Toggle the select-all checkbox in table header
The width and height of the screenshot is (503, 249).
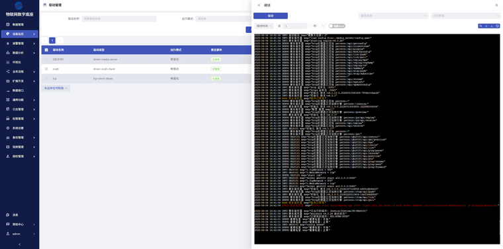point(46,50)
